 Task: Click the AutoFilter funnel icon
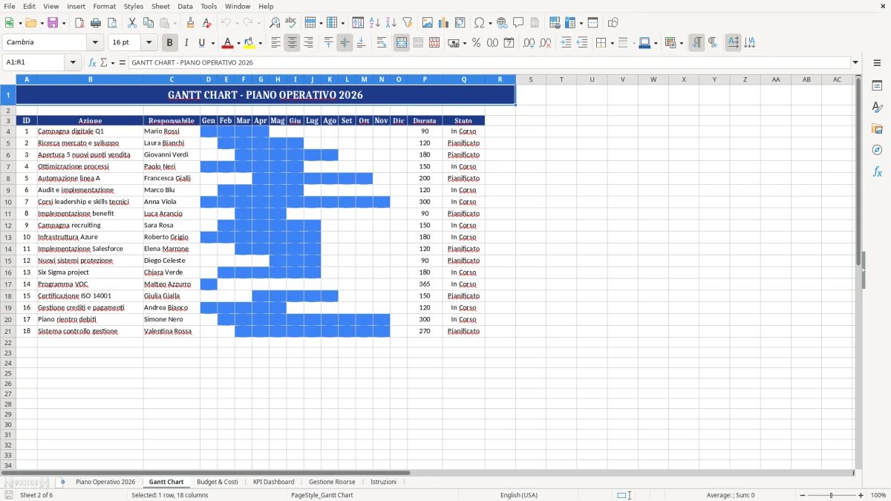coord(408,23)
